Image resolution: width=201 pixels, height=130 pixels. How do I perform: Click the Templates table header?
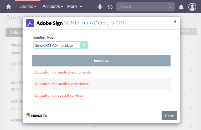[x=101, y=60]
